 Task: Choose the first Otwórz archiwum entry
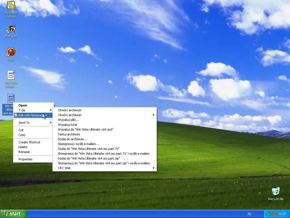coord(105,110)
